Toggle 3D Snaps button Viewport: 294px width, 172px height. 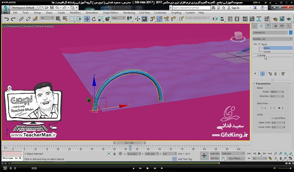tap(153, 19)
